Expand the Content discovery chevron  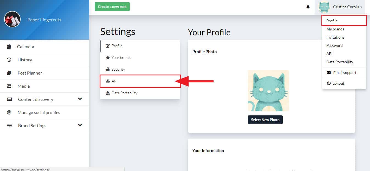point(80,99)
